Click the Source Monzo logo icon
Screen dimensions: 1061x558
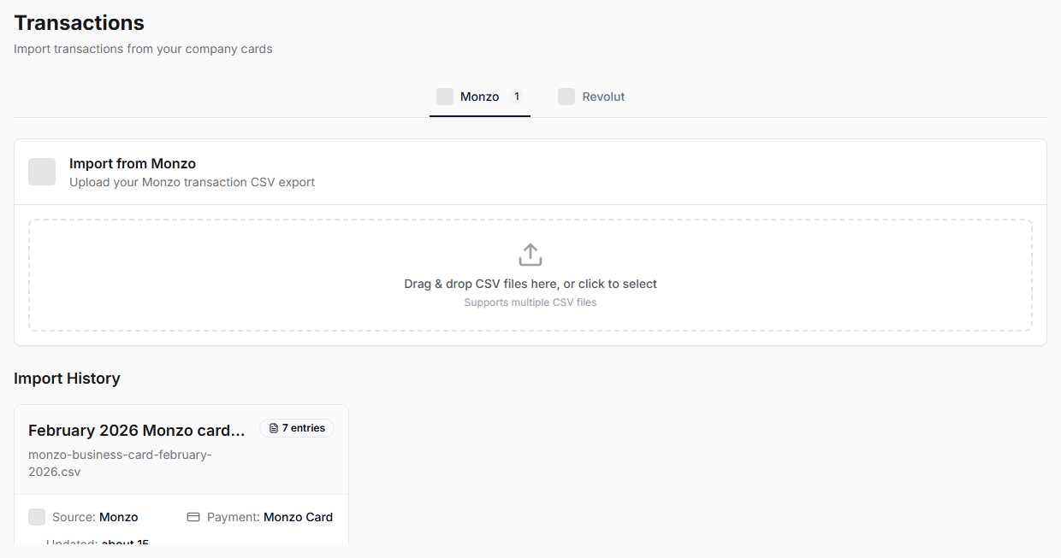point(37,517)
